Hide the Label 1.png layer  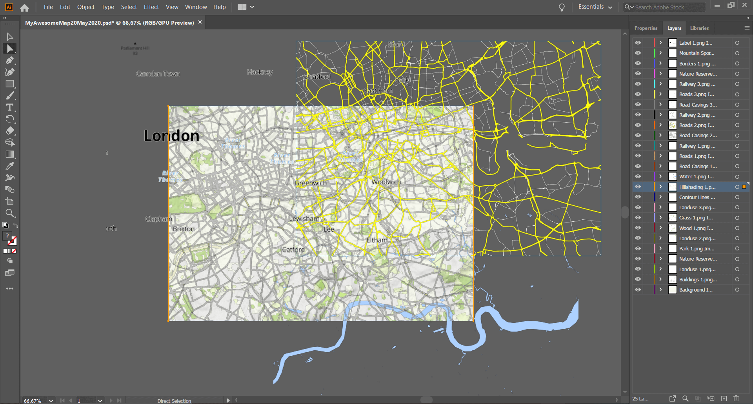638,43
